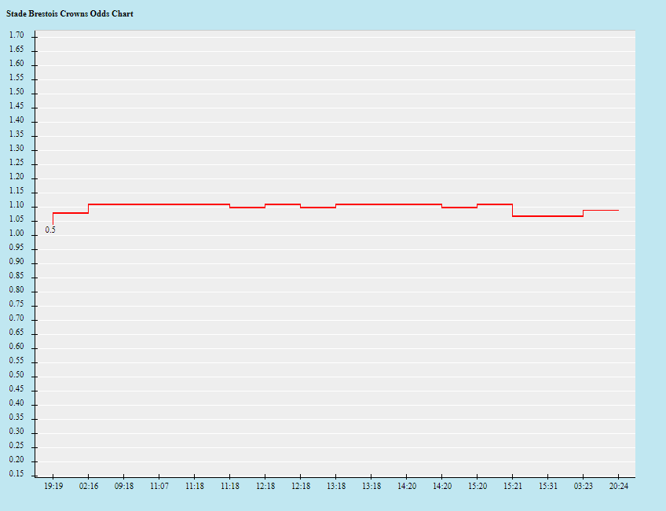Click the Stade Brestois Crowns Odds Chart title
The image size is (666, 511).
pyautogui.click(x=70, y=14)
